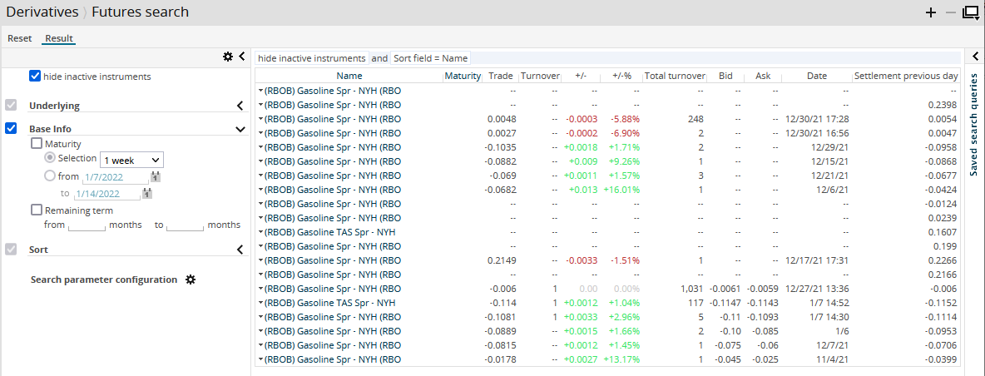Viewport: 985px width, 376px height.
Task: Collapse the Base Info section
Action: (x=240, y=129)
